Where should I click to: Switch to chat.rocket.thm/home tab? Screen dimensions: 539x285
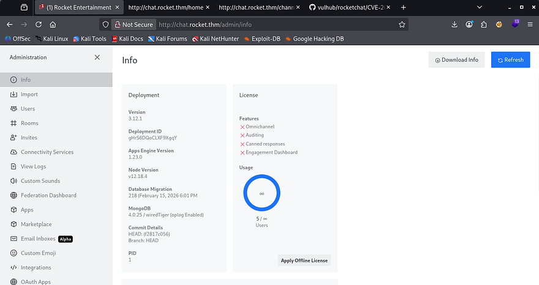click(x=165, y=7)
